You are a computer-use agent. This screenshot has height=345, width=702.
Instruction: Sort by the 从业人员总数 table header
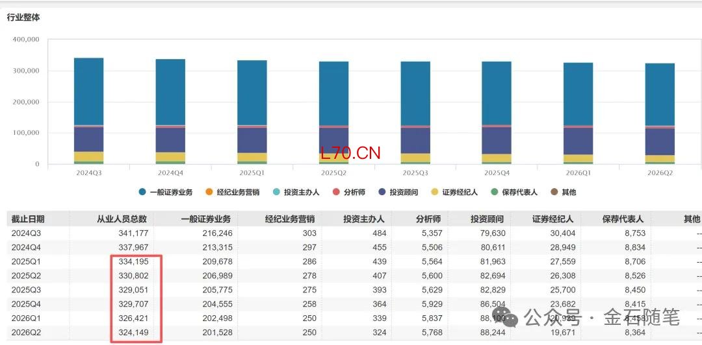tap(122, 219)
